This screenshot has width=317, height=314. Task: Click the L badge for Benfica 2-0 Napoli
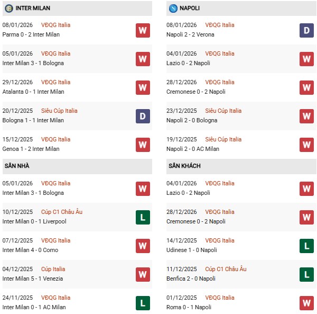(x=307, y=274)
